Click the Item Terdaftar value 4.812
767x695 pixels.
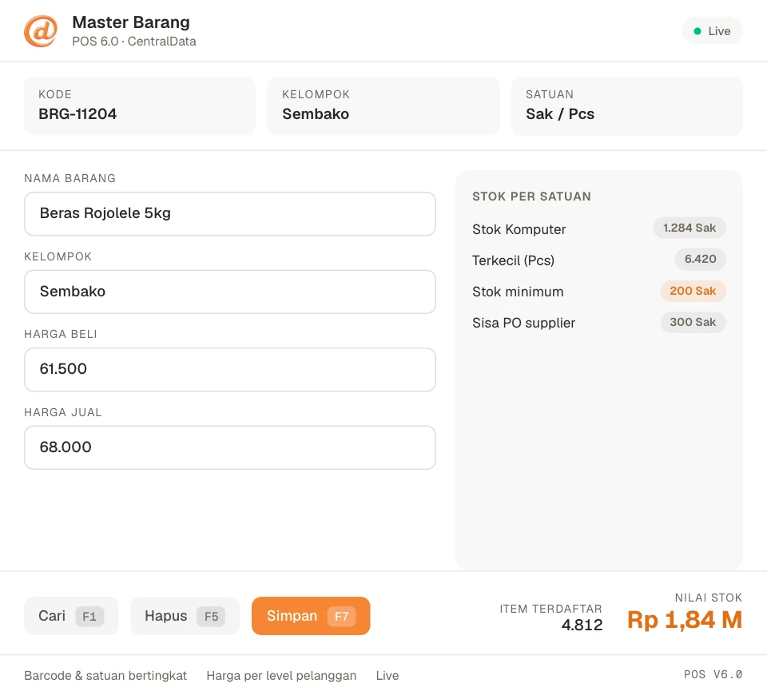(x=582, y=625)
